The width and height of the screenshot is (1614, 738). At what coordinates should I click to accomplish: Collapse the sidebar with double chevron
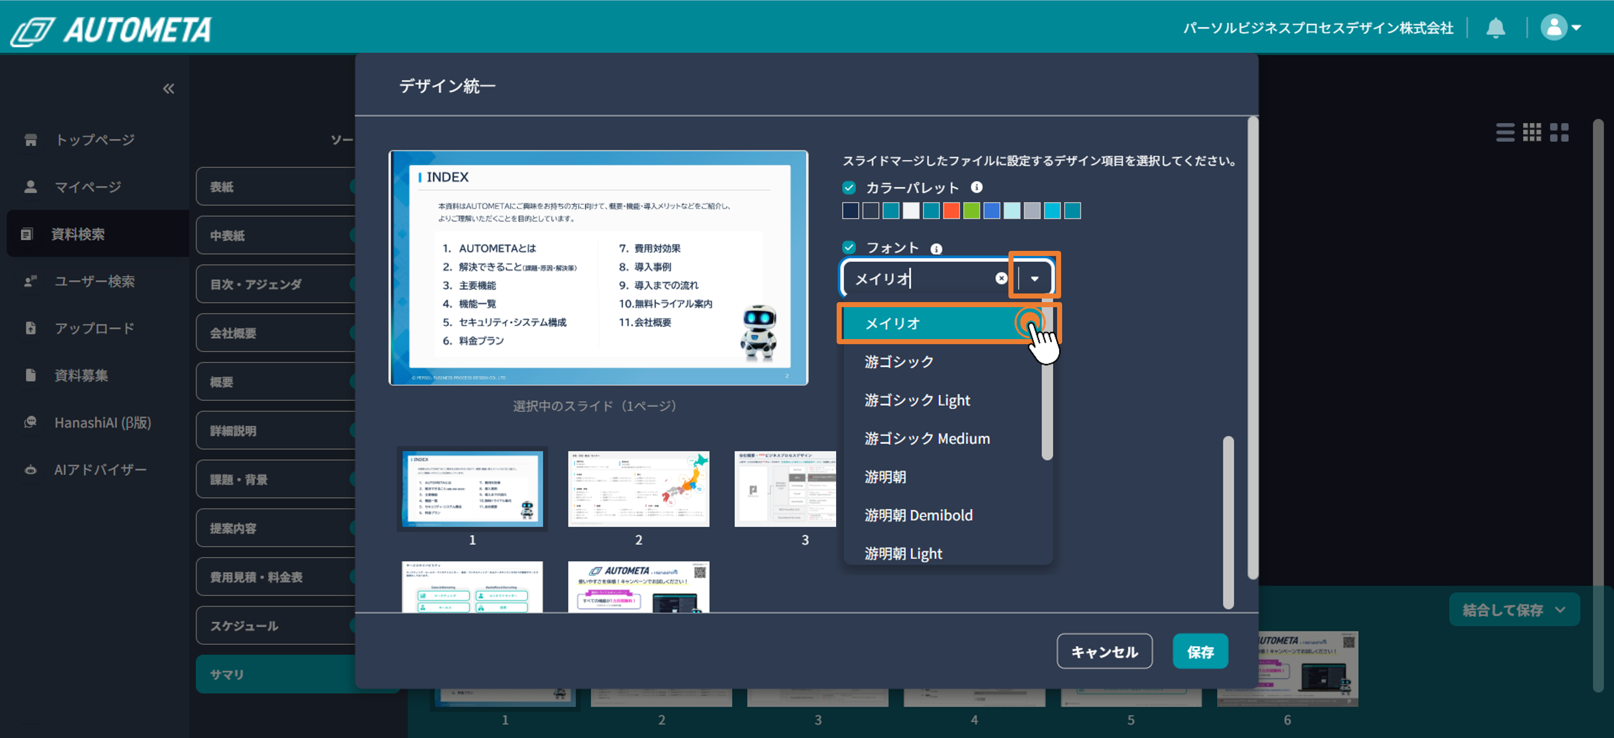point(169,88)
